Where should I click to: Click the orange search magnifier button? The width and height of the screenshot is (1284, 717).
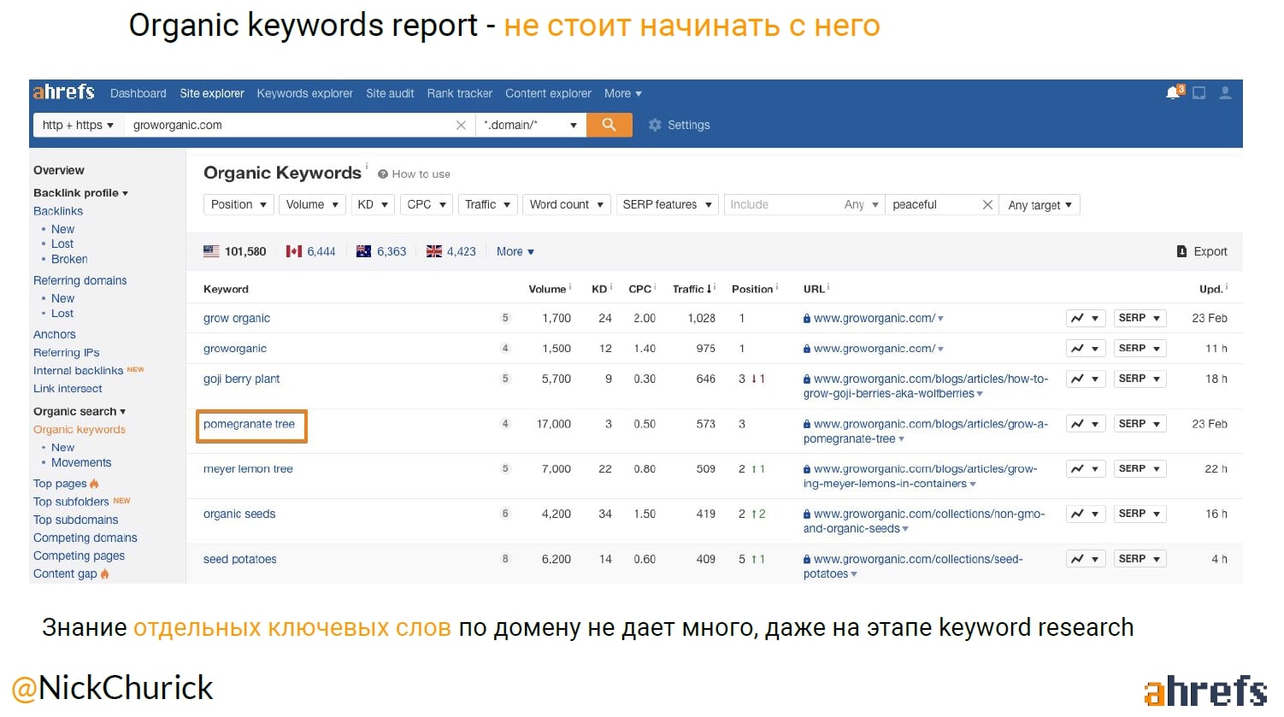pos(609,125)
